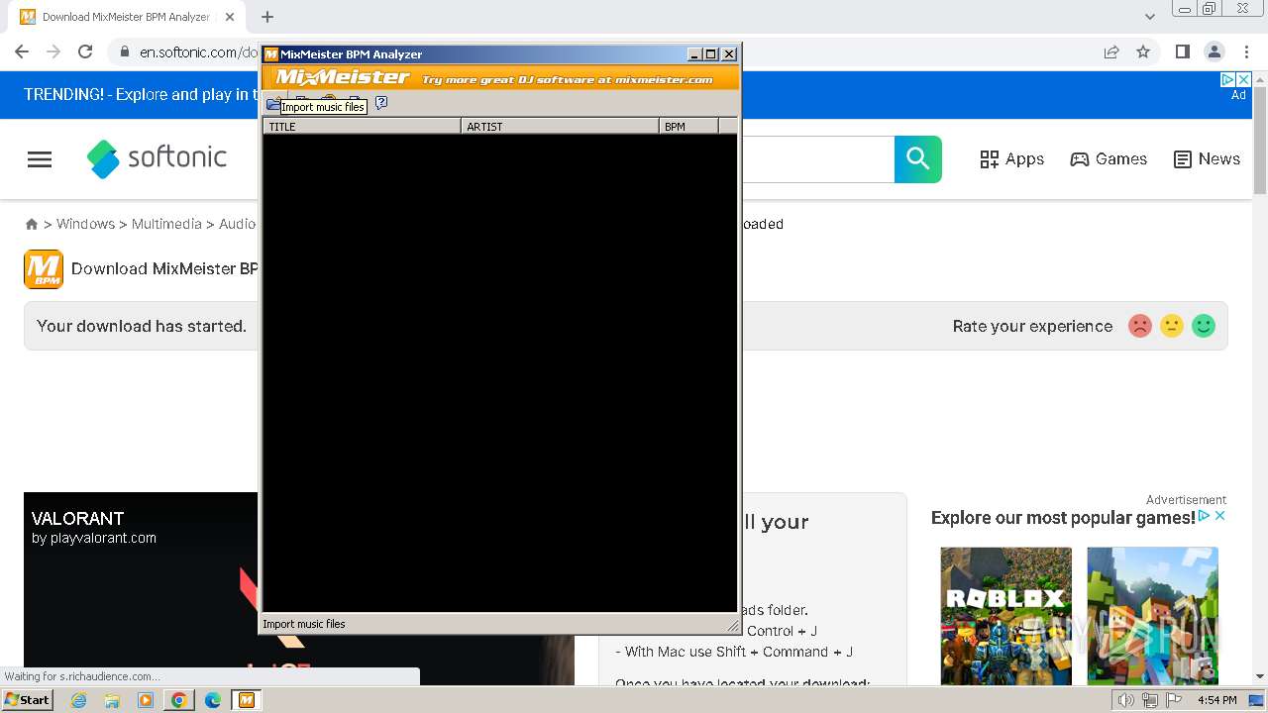Open Microsoft Edge from the taskbar
Screen dimensions: 1268x713
tap(213, 700)
